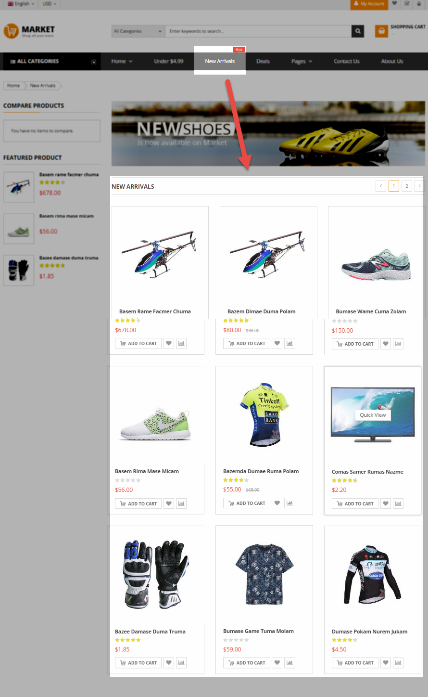Open the All Categories search dropdown

(138, 31)
